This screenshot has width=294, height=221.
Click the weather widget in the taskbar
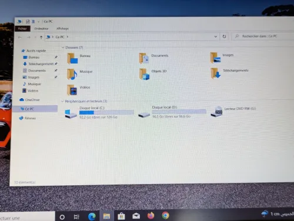pyautogui.click(x=277, y=214)
